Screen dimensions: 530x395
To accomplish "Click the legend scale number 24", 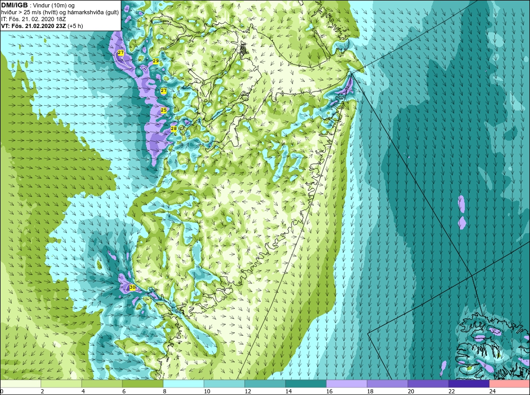I will tap(492, 391).
